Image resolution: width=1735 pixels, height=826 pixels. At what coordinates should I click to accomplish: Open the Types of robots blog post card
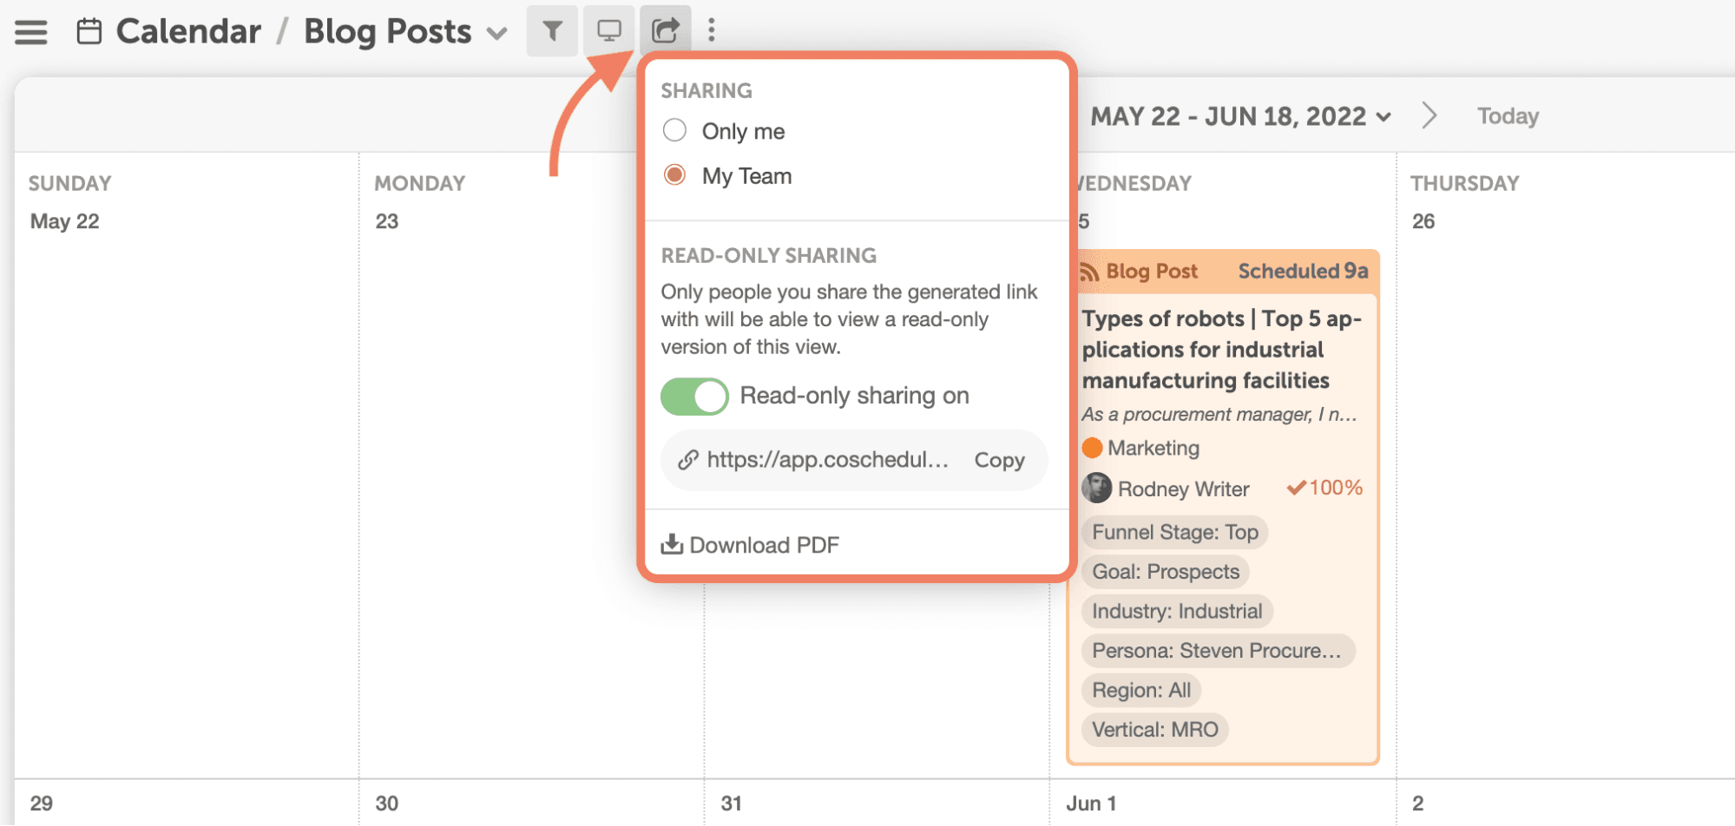coord(1221,350)
